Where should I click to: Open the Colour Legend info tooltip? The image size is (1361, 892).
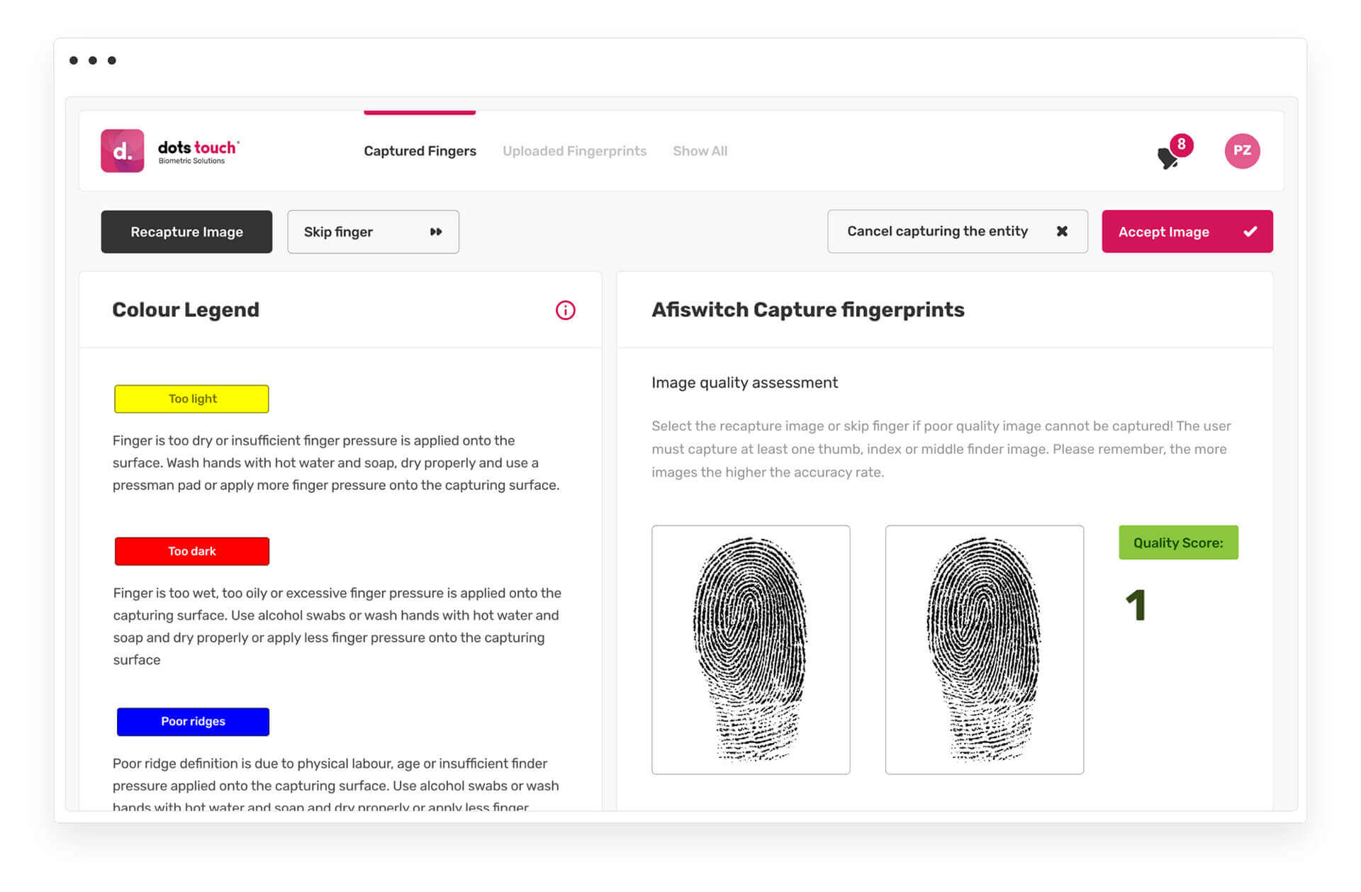(565, 310)
